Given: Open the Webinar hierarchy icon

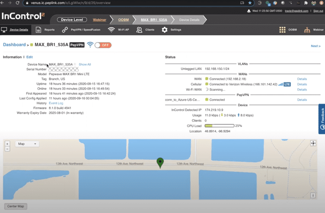Looking at the screenshot, I should 307,30.
